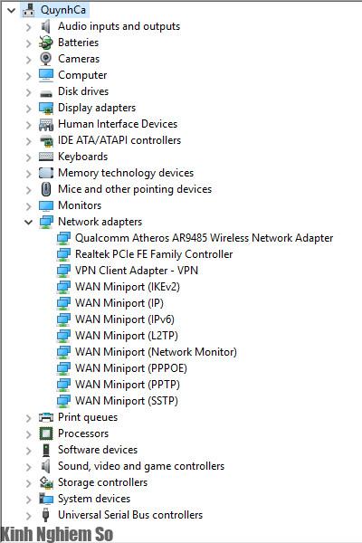
Task: Select the Processors chip icon
Action: pyautogui.click(x=46, y=433)
